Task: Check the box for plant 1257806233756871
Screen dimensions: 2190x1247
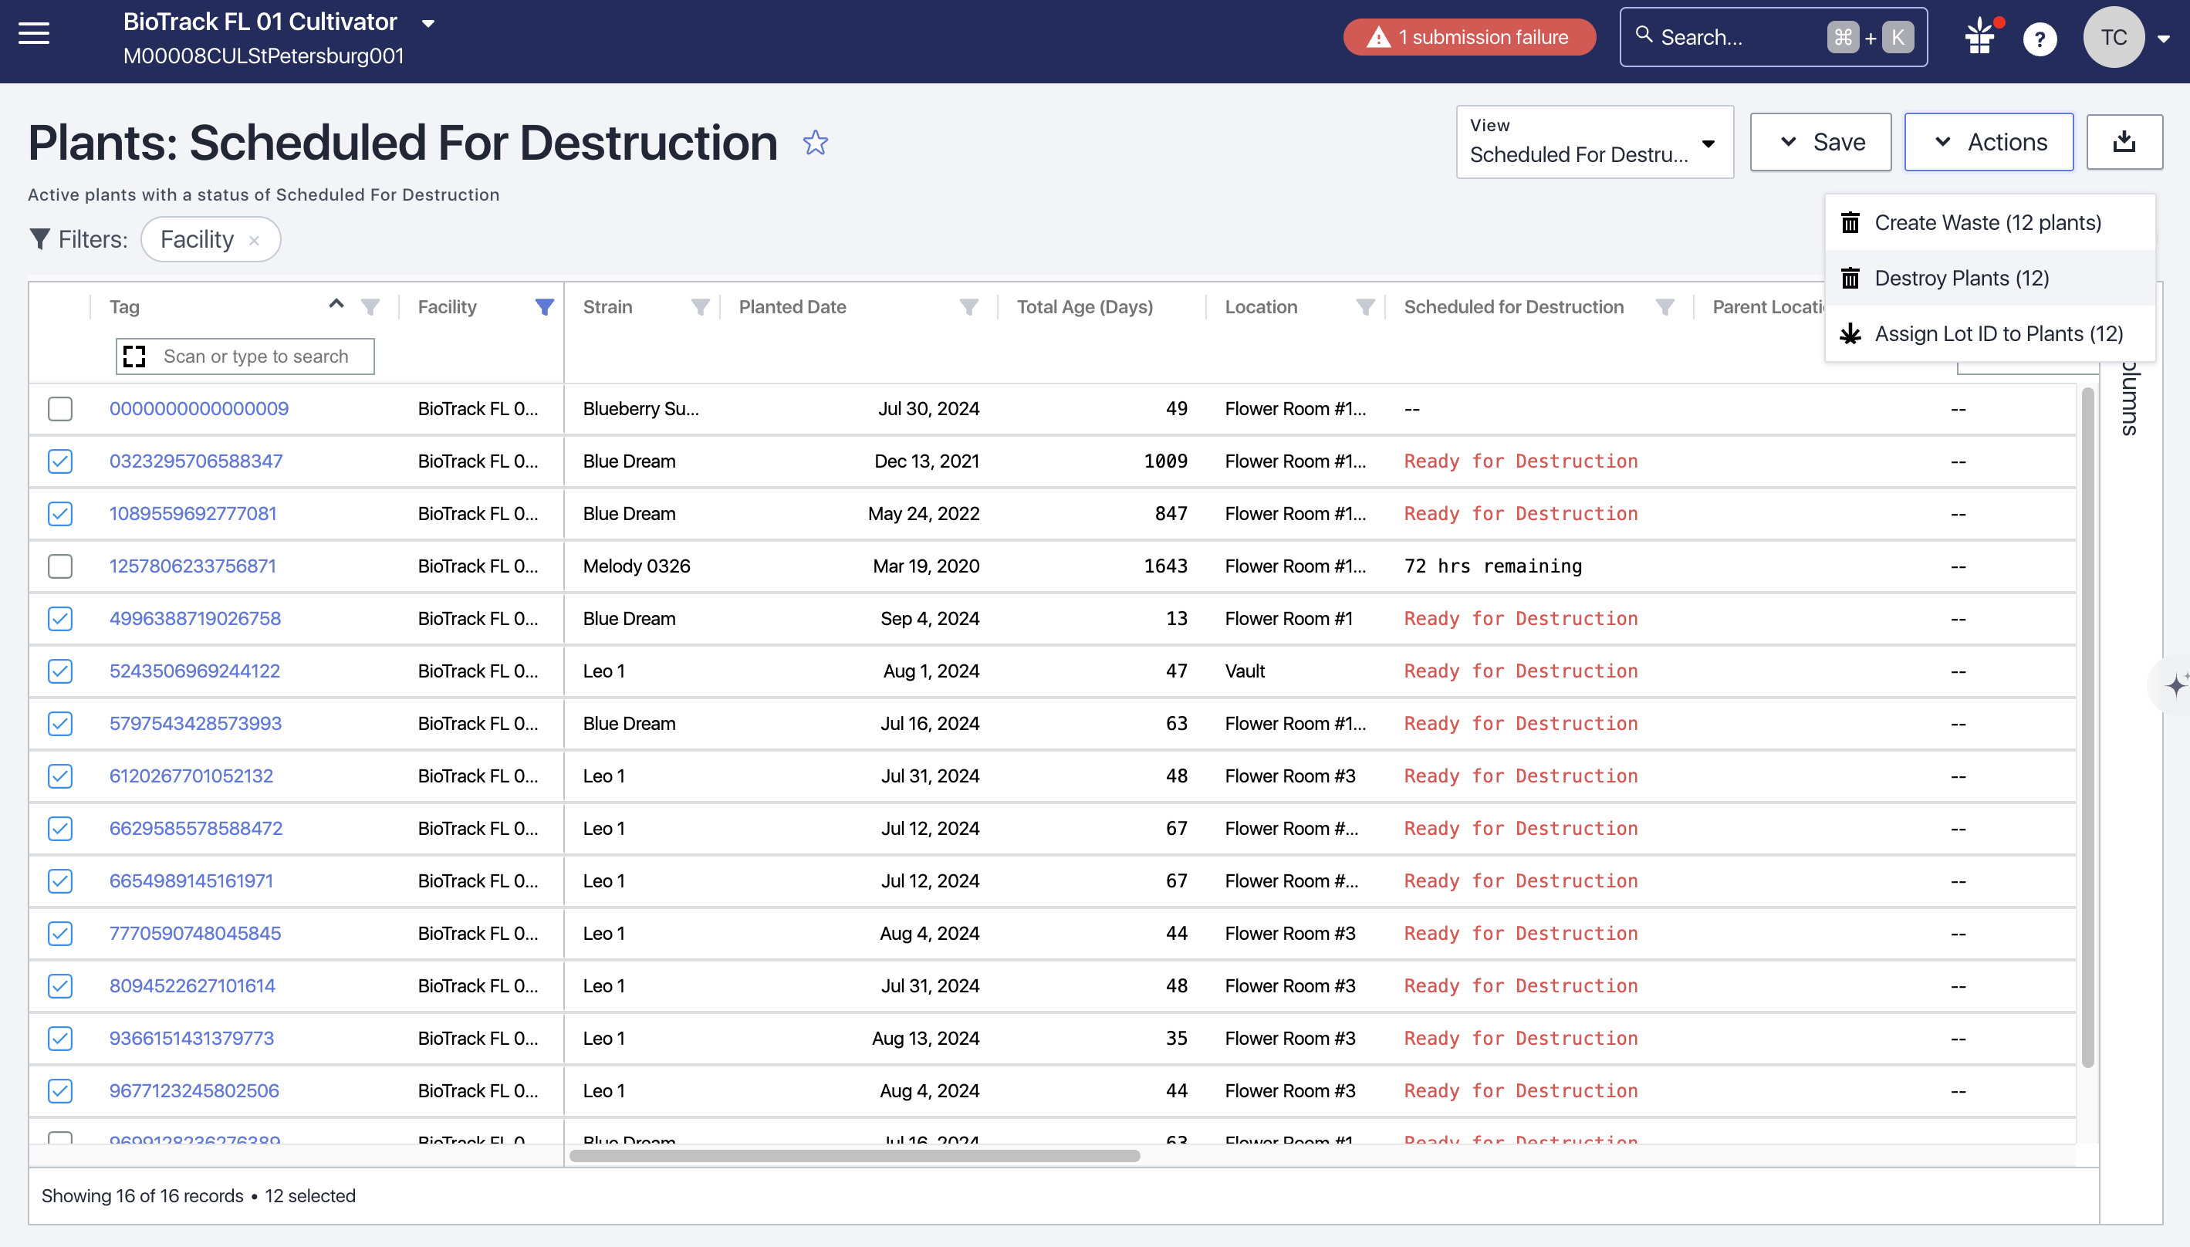Action: 60,566
